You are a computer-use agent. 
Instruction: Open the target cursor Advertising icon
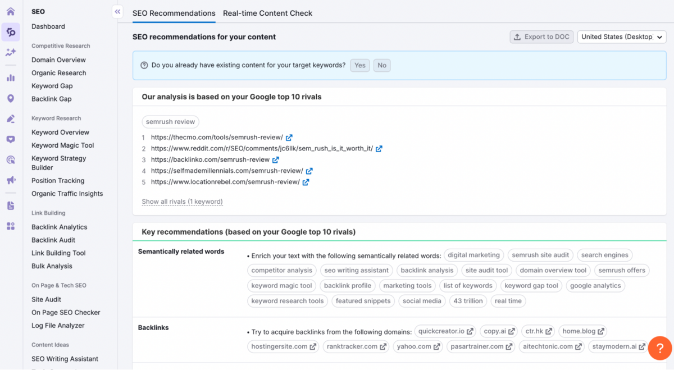10,160
